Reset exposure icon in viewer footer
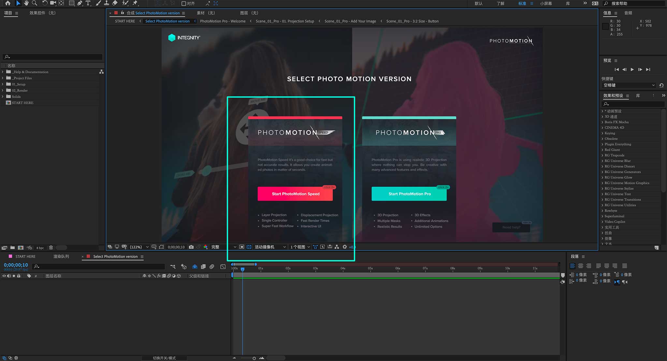The image size is (667, 361). tap(344, 247)
